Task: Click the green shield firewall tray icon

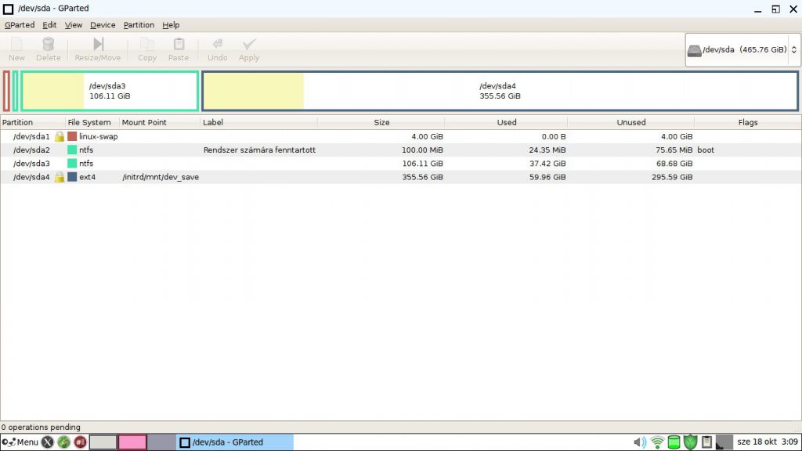Action: tap(691, 442)
